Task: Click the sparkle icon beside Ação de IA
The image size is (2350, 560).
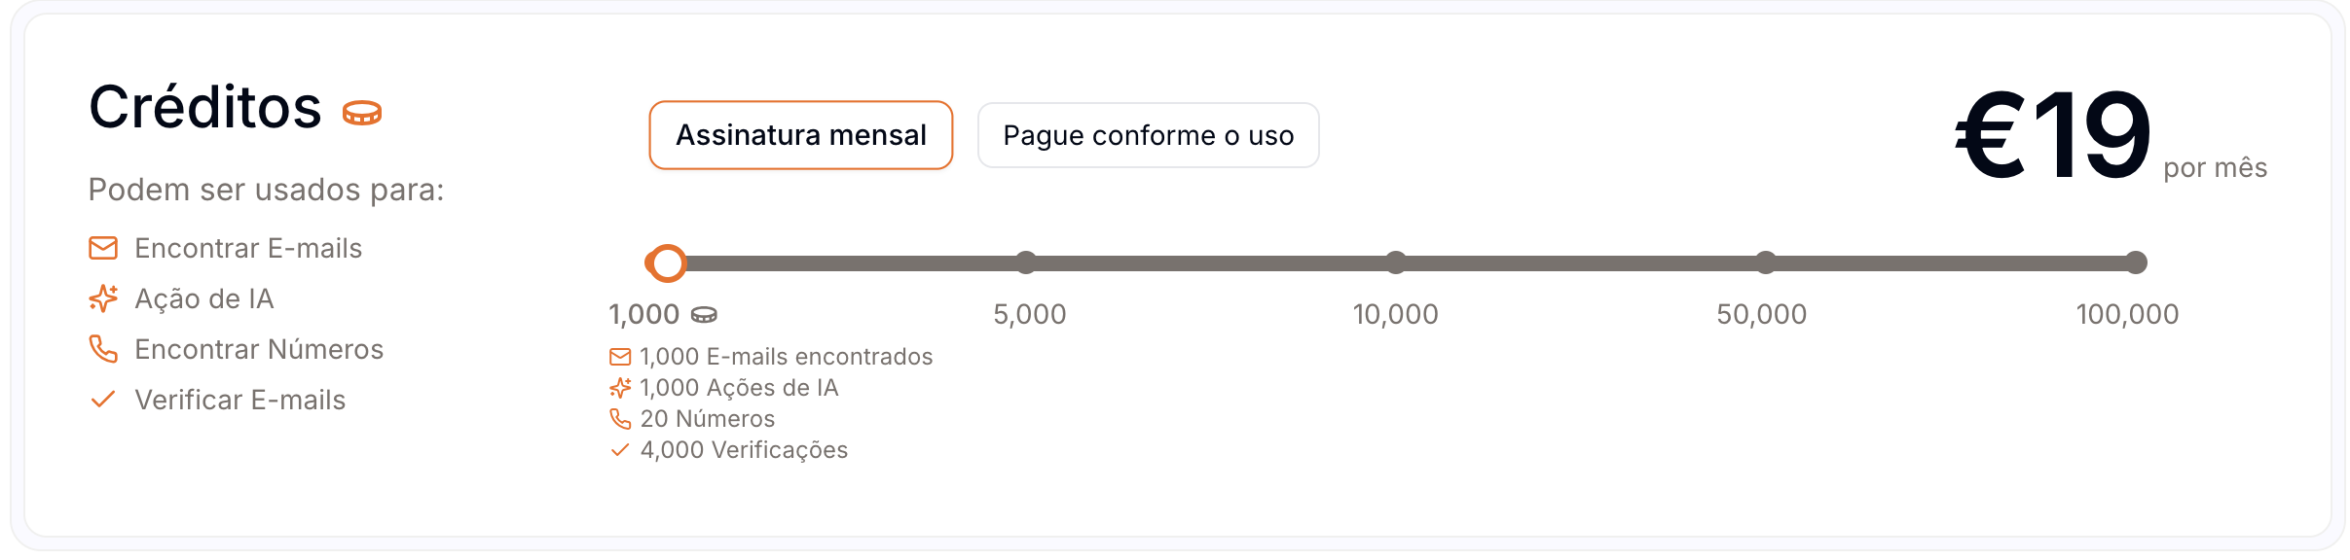Action: tap(103, 298)
